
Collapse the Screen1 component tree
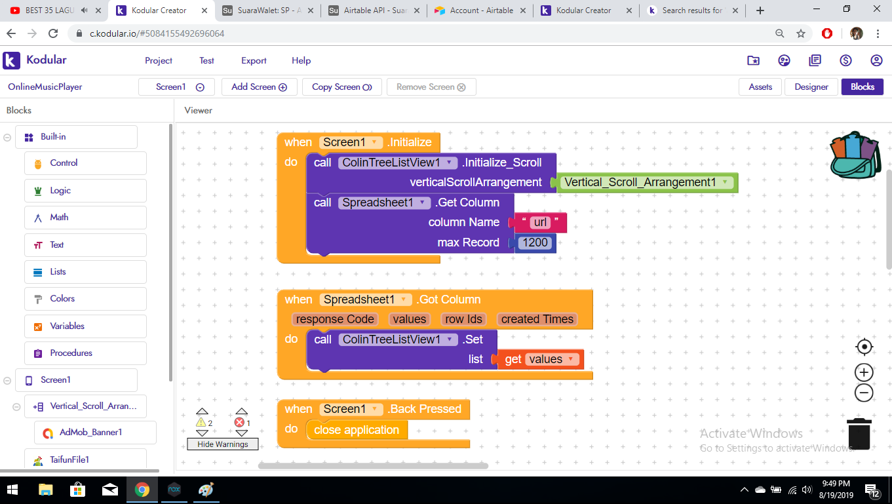pyautogui.click(x=8, y=380)
